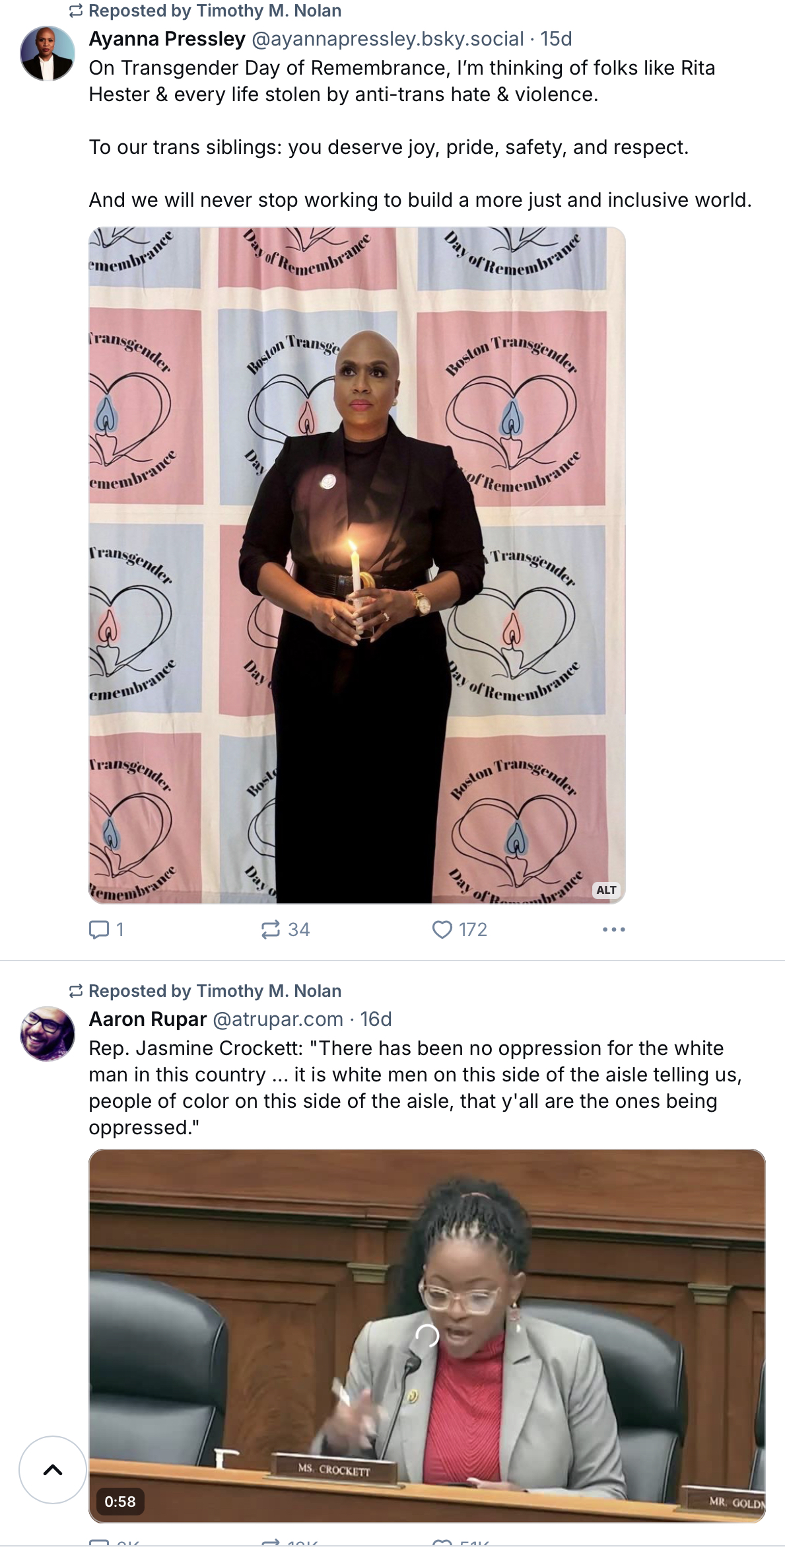Open second 'Reposted by Timothy M. Nolan' link
785x1565 pixels.
[x=215, y=991]
